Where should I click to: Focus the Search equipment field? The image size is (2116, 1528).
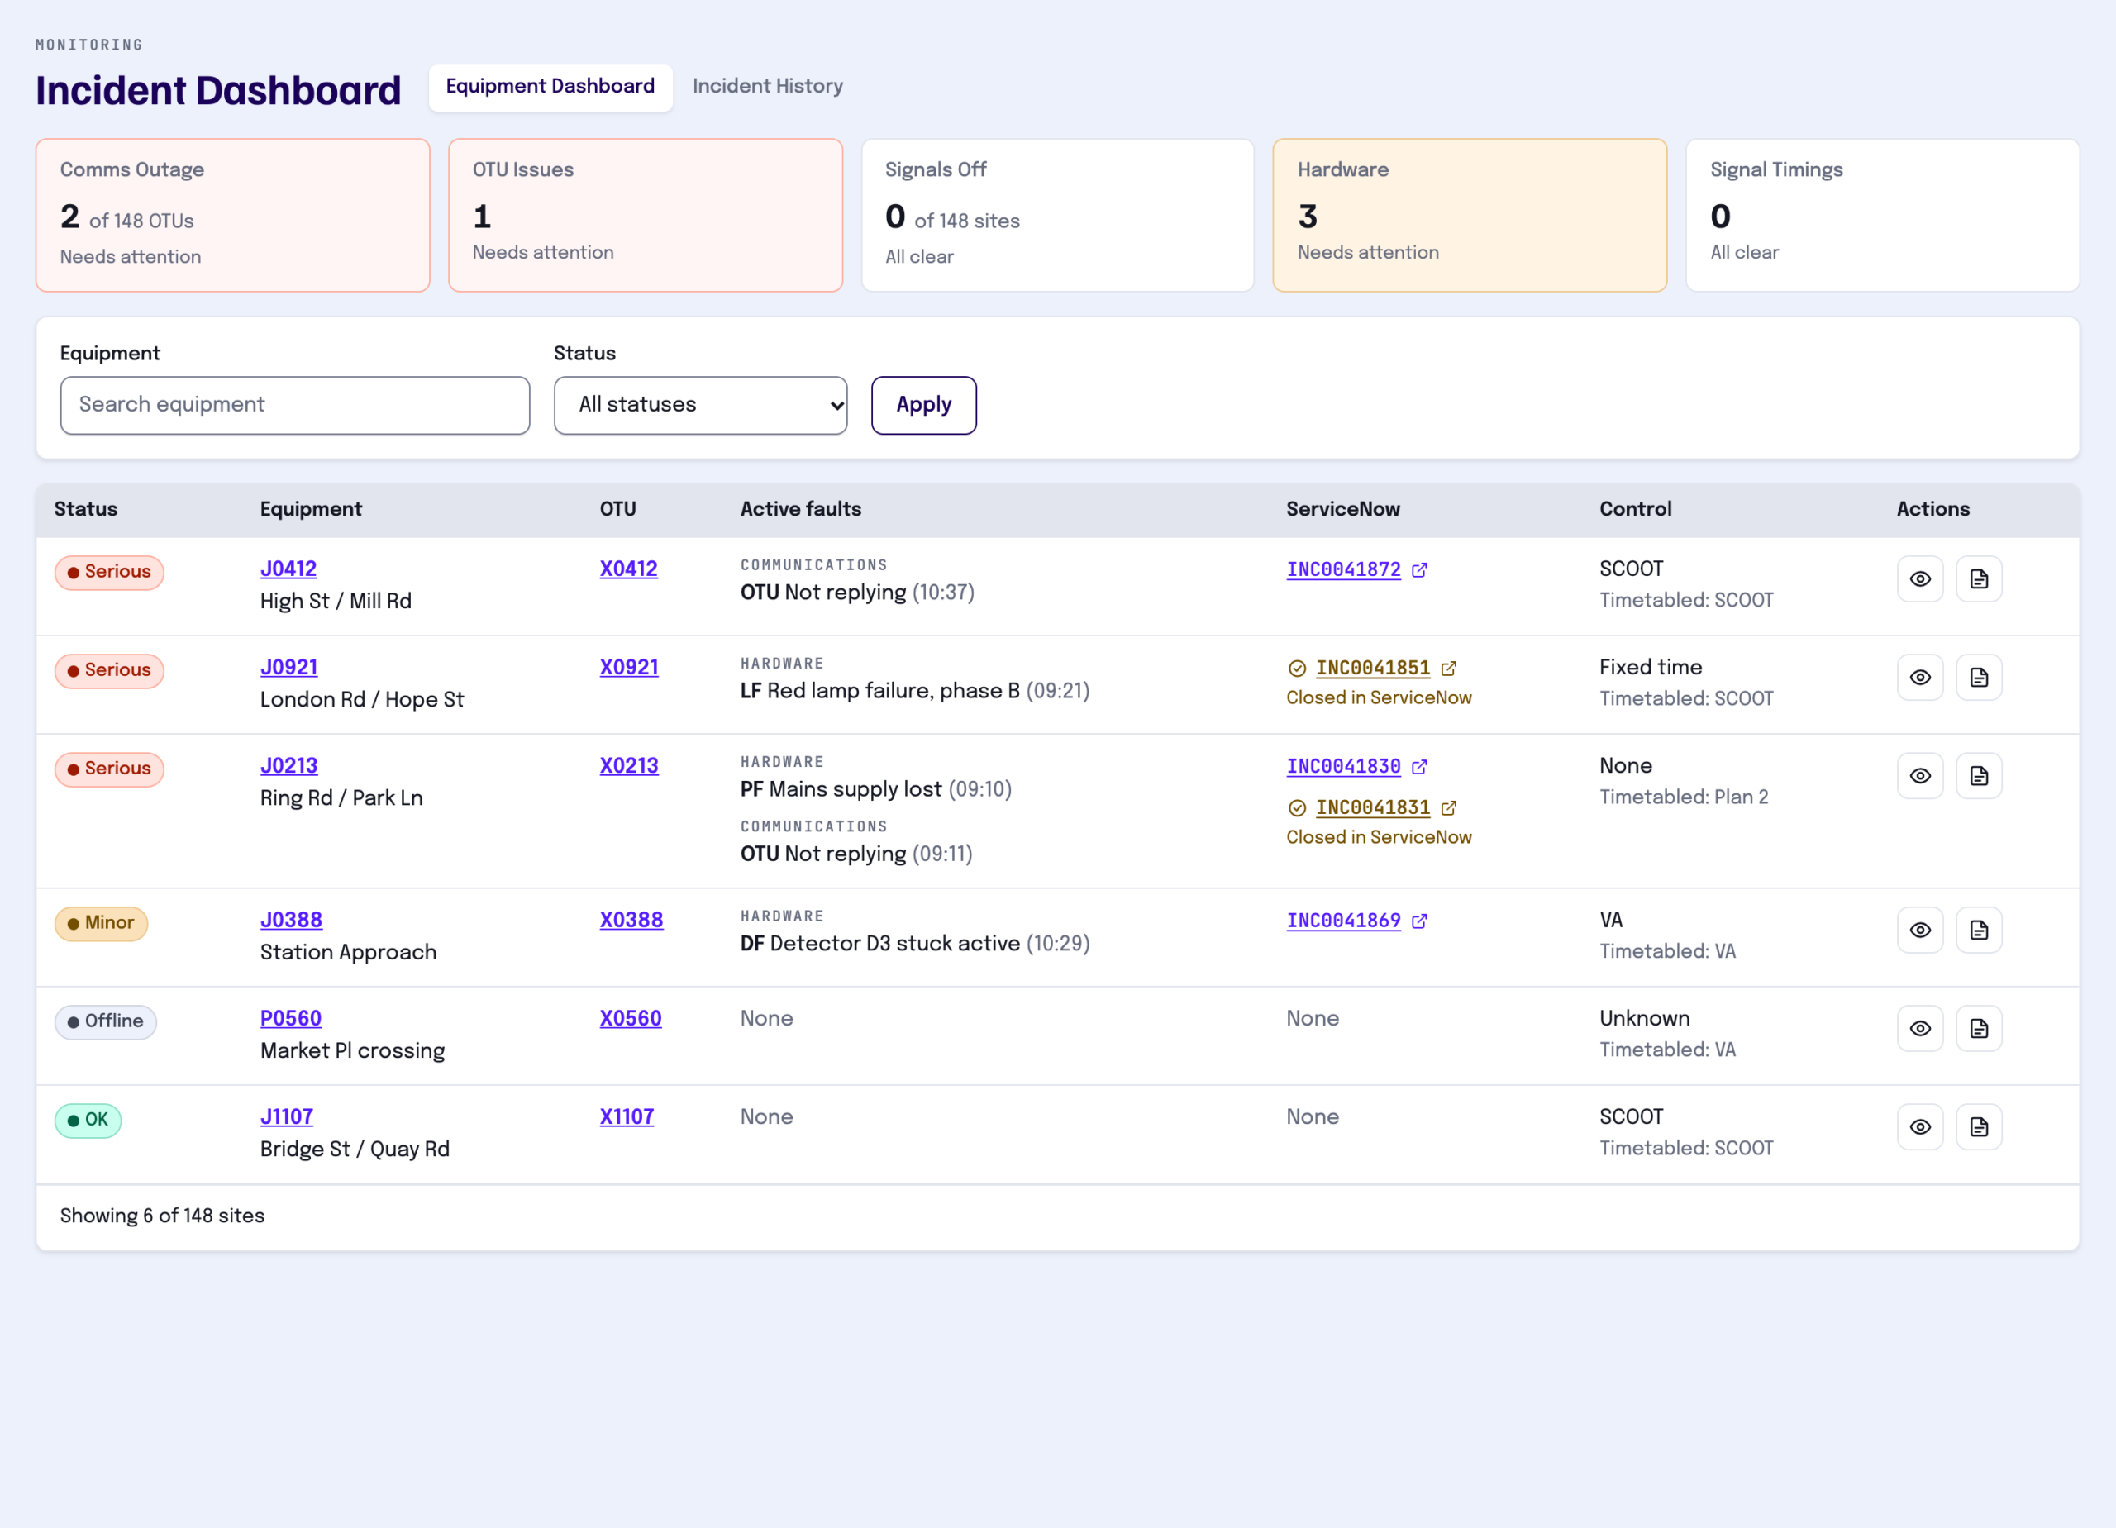point(295,405)
